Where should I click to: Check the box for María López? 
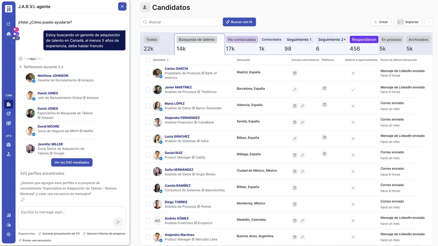point(148,106)
